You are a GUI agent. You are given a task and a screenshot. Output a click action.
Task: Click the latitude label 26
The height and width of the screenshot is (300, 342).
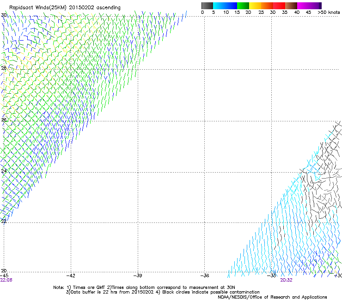click(x=4, y=120)
